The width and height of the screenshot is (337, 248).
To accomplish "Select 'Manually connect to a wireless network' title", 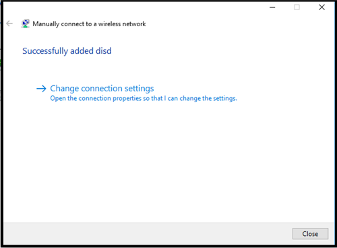I will [x=89, y=24].
